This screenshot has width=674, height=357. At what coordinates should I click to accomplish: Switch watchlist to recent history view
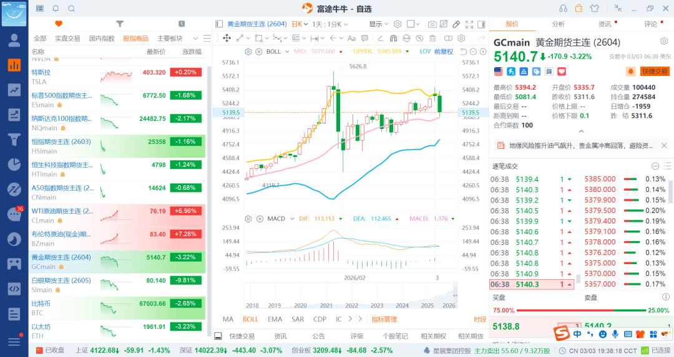(x=182, y=24)
